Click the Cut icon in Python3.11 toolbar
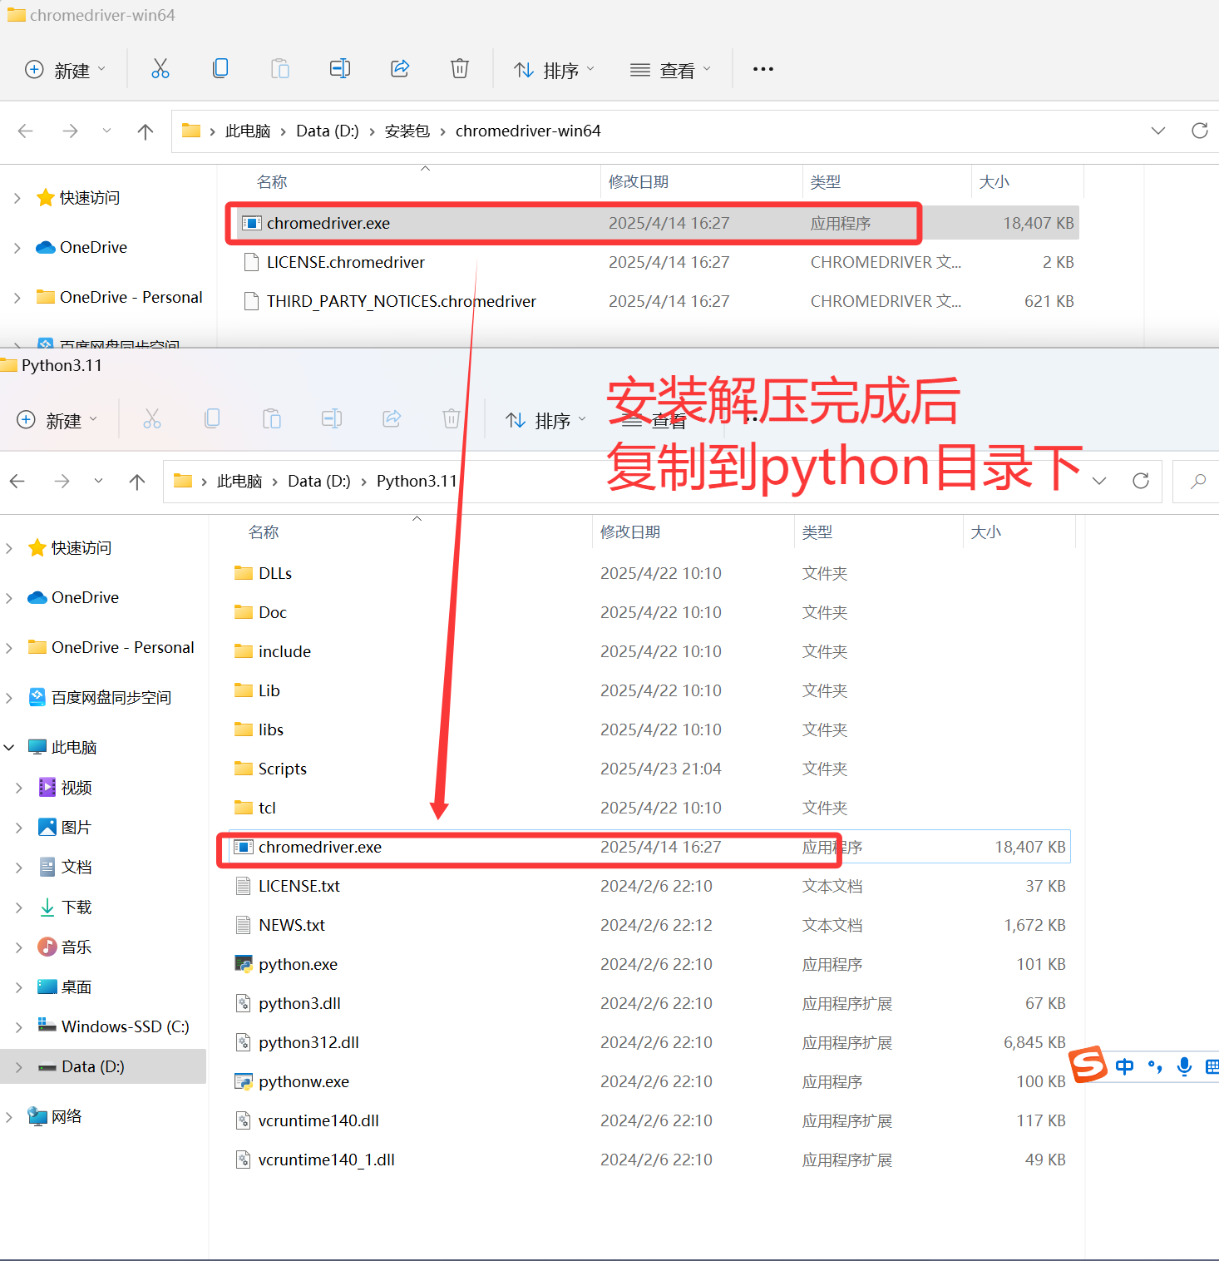Screen dimensions: 1219x1261 152,418
